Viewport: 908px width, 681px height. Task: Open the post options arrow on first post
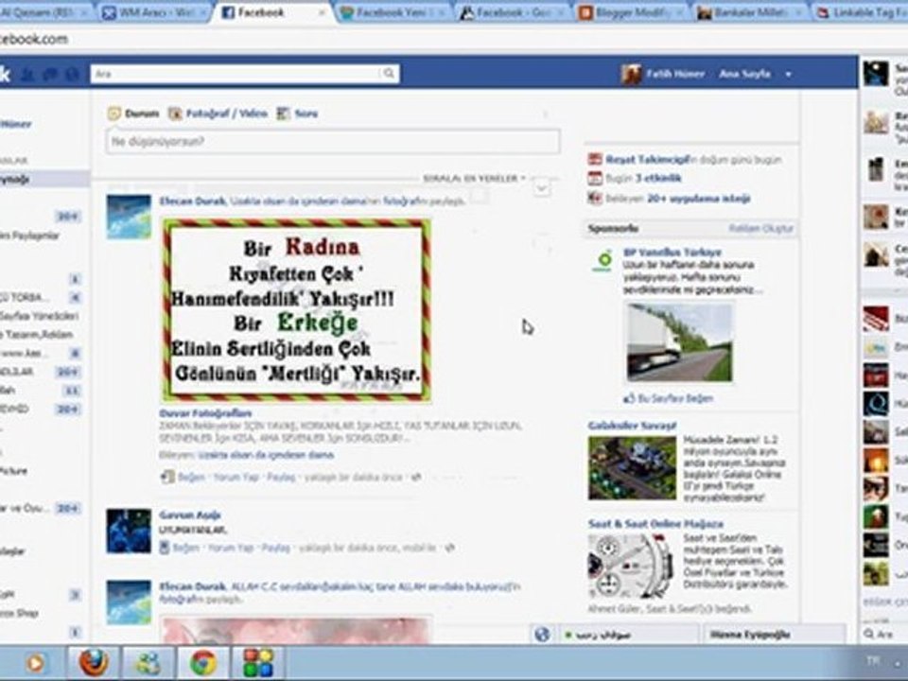point(541,188)
